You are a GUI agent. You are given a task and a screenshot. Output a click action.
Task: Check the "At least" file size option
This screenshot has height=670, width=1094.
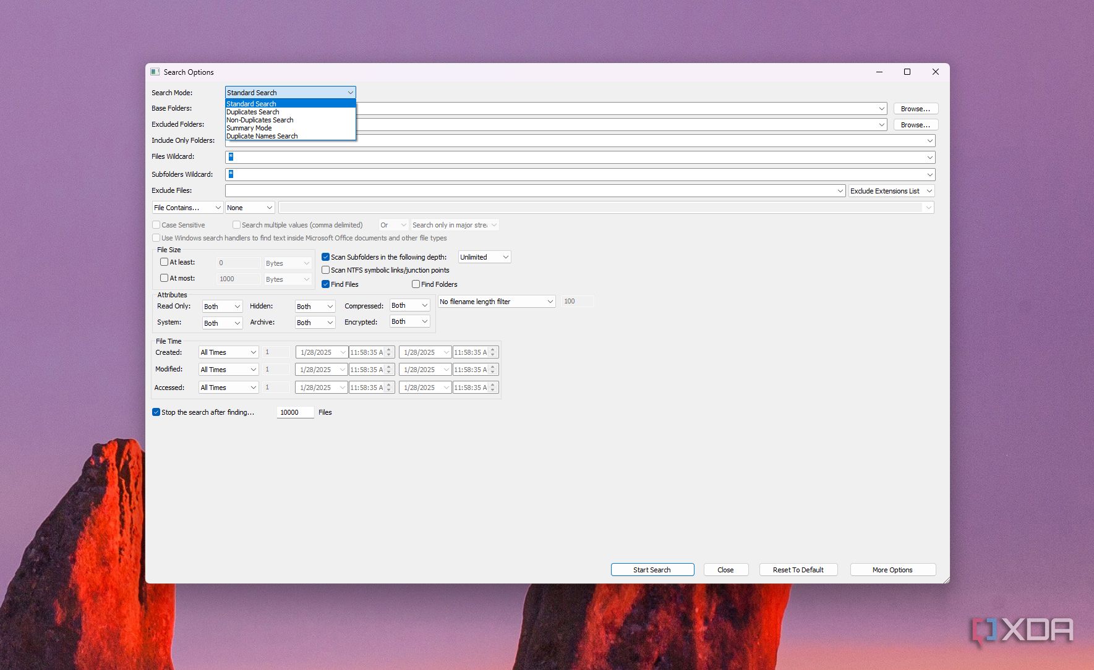(x=165, y=262)
